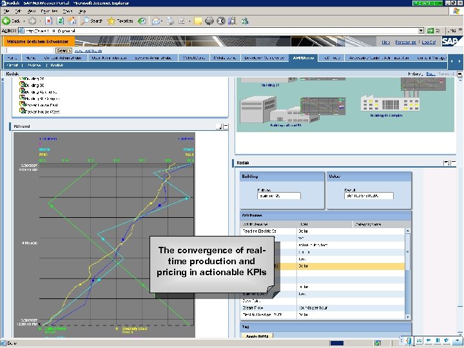This screenshot has width=464, height=348.
Task: Select the highlighted AMI Demo tab
Action: click(303, 58)
